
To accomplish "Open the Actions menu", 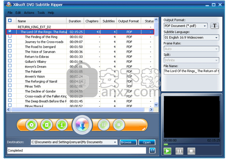I will click(x=29, y=13).
